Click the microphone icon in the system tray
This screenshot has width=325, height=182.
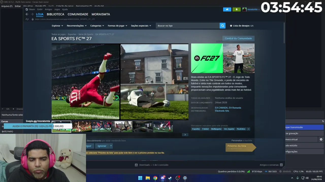[298, 178]
